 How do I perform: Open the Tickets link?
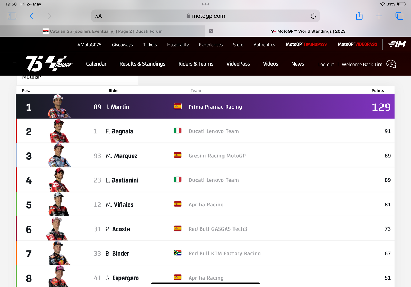coord(150,45)
